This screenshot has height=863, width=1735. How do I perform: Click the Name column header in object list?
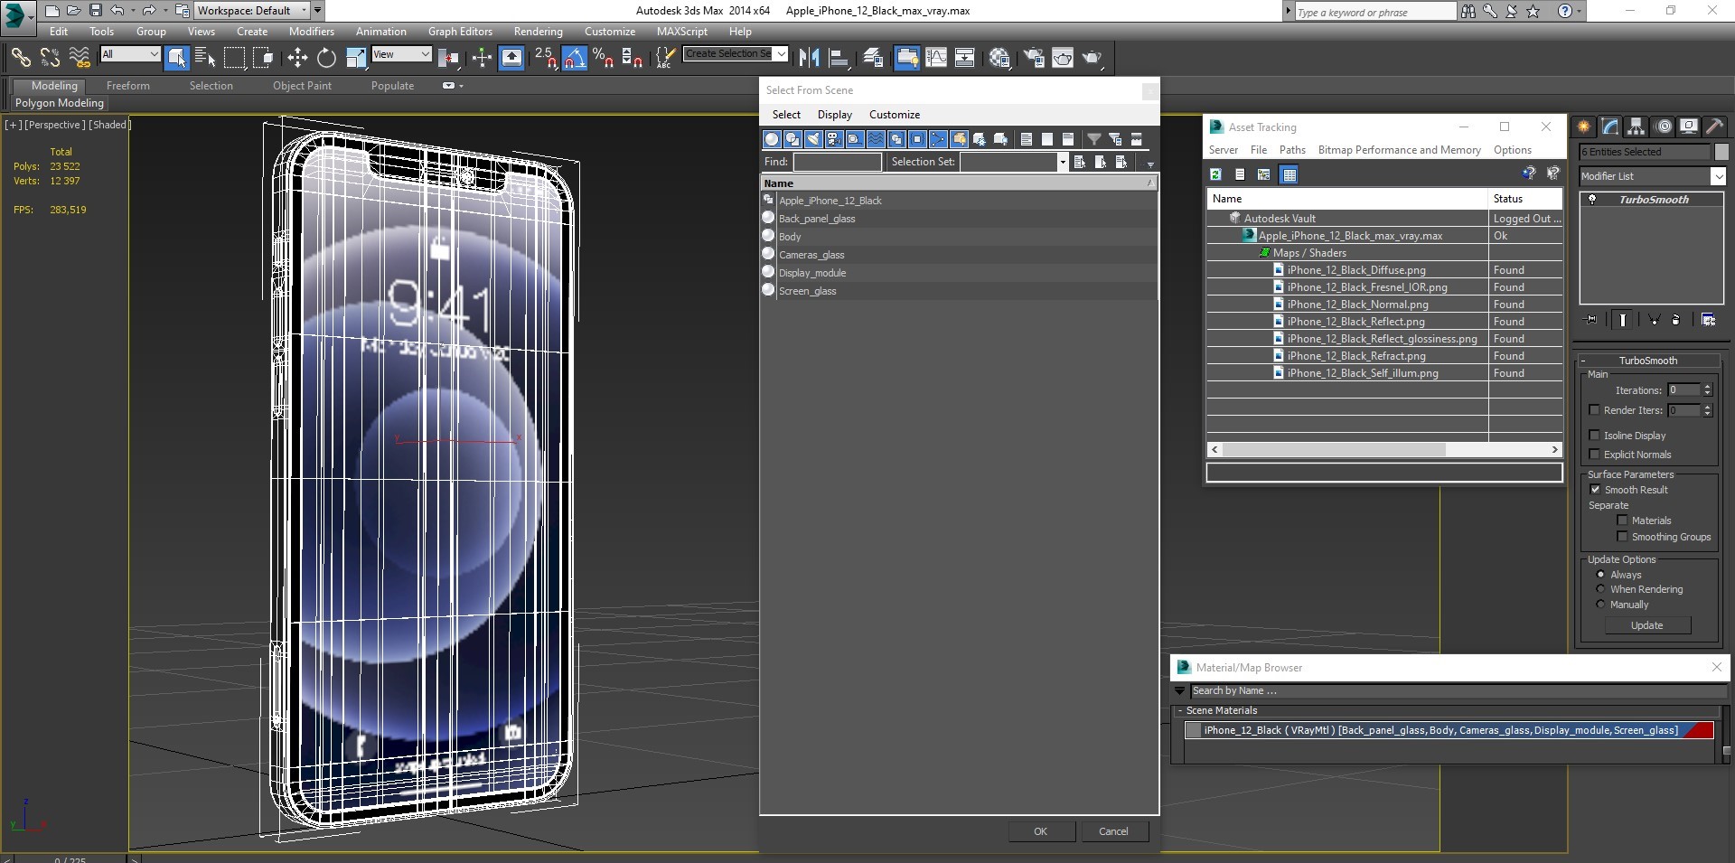pos(958,183)
